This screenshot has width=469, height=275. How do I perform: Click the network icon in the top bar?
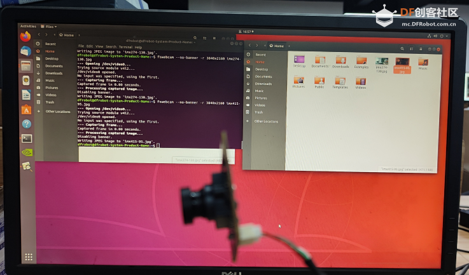pos(429,36)
